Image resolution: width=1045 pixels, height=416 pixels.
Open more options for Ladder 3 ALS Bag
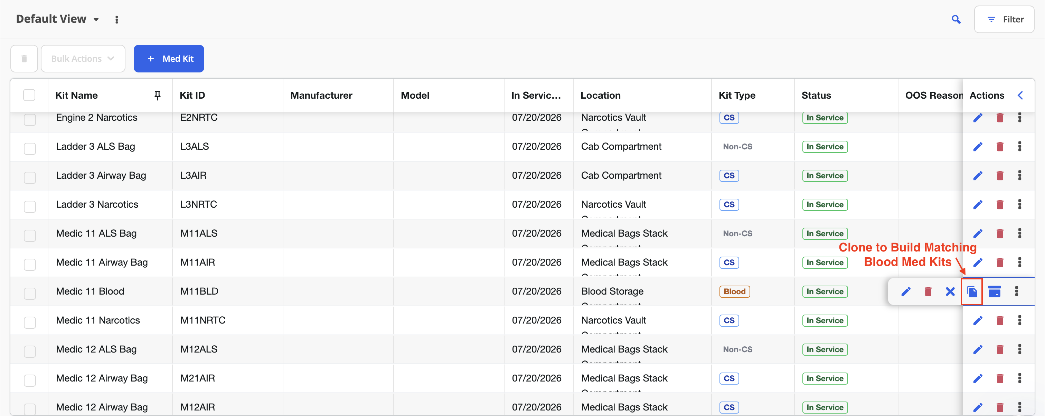point(1019,147)
